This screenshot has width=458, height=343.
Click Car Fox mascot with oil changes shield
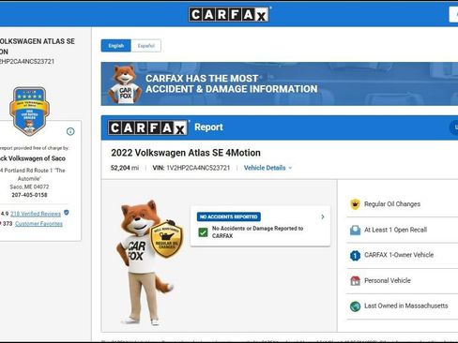[x=150, y=261]
